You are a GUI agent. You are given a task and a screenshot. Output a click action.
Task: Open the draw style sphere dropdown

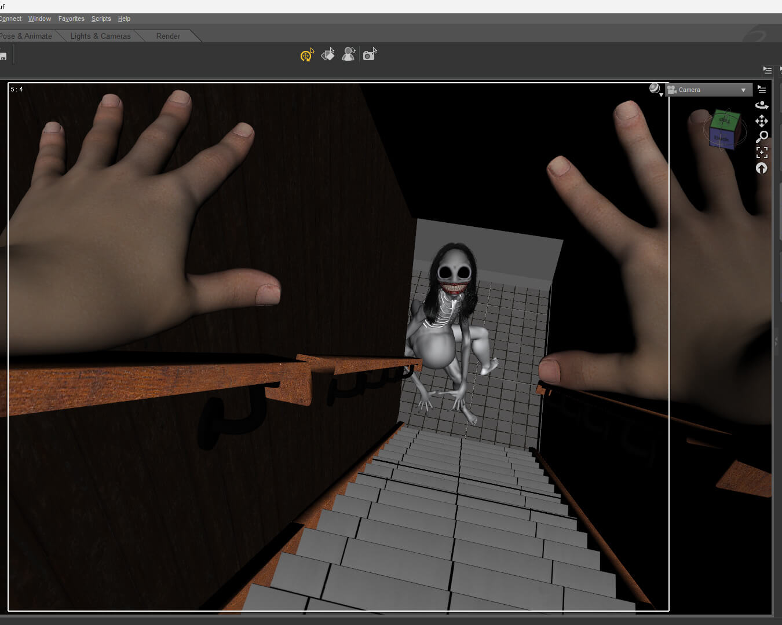tap(656, 89)
